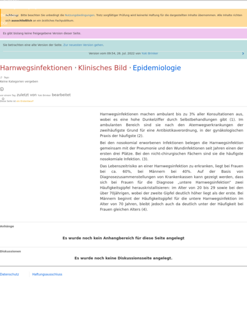247x329 pixels.
Task: Click 'Es wurde noch keine Diskussionsseite angelegt' message
Action: 123,258
